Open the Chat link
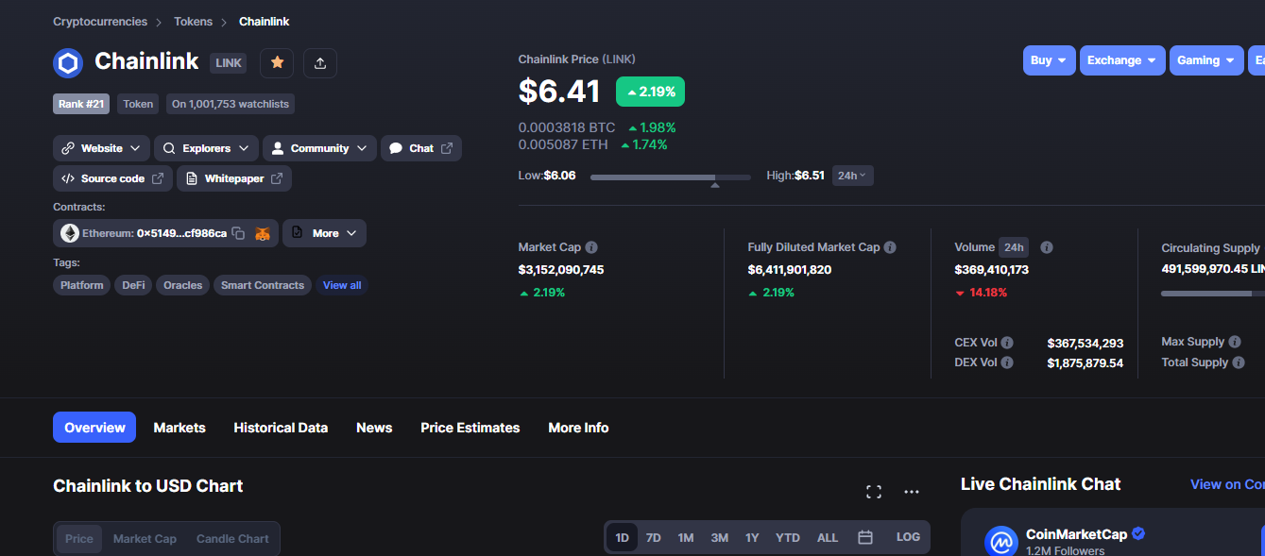This screenshot has height=556, width=1265. 421,148
